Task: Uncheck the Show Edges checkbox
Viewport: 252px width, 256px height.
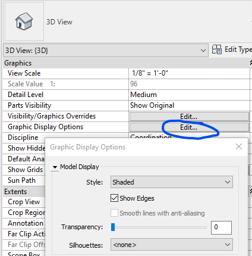Action: (x=114, y=198)
